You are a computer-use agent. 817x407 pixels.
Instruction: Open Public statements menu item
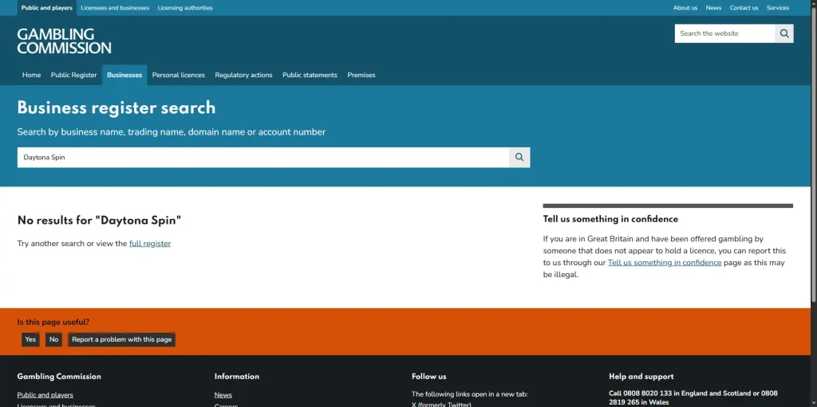[x=310, y=75]
